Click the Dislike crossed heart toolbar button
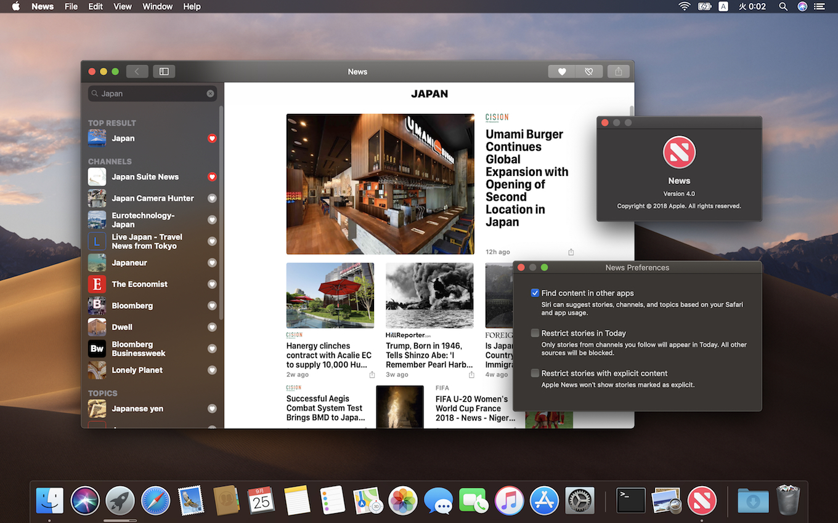This screenshot has width=838, height=523. (x=588, y=71)
